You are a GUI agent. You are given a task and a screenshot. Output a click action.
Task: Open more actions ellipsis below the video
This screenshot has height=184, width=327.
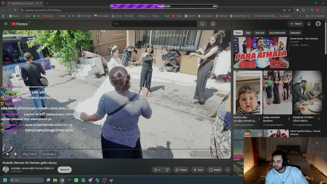tap(228, 170)
